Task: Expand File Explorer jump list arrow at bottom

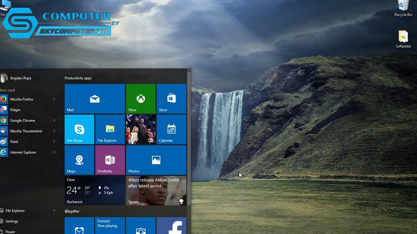Action: (x=54, y=211)
